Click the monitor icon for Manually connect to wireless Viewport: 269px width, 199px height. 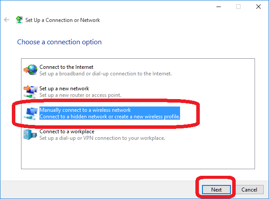coord(31,113)
